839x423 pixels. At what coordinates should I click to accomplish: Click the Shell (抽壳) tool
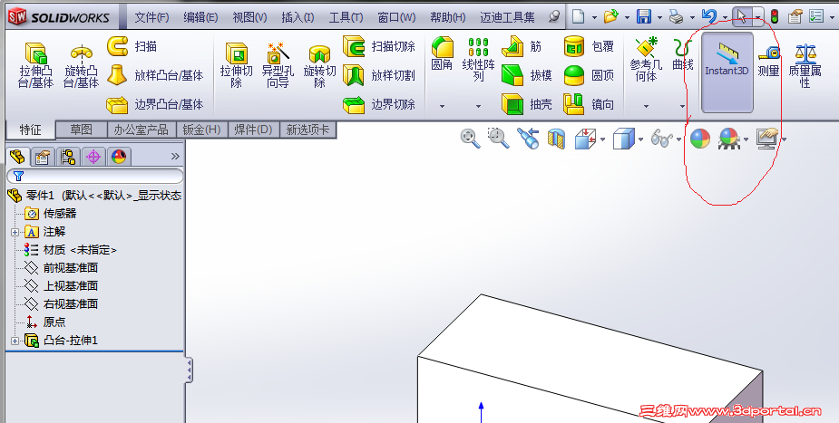(x=527, y=105)
